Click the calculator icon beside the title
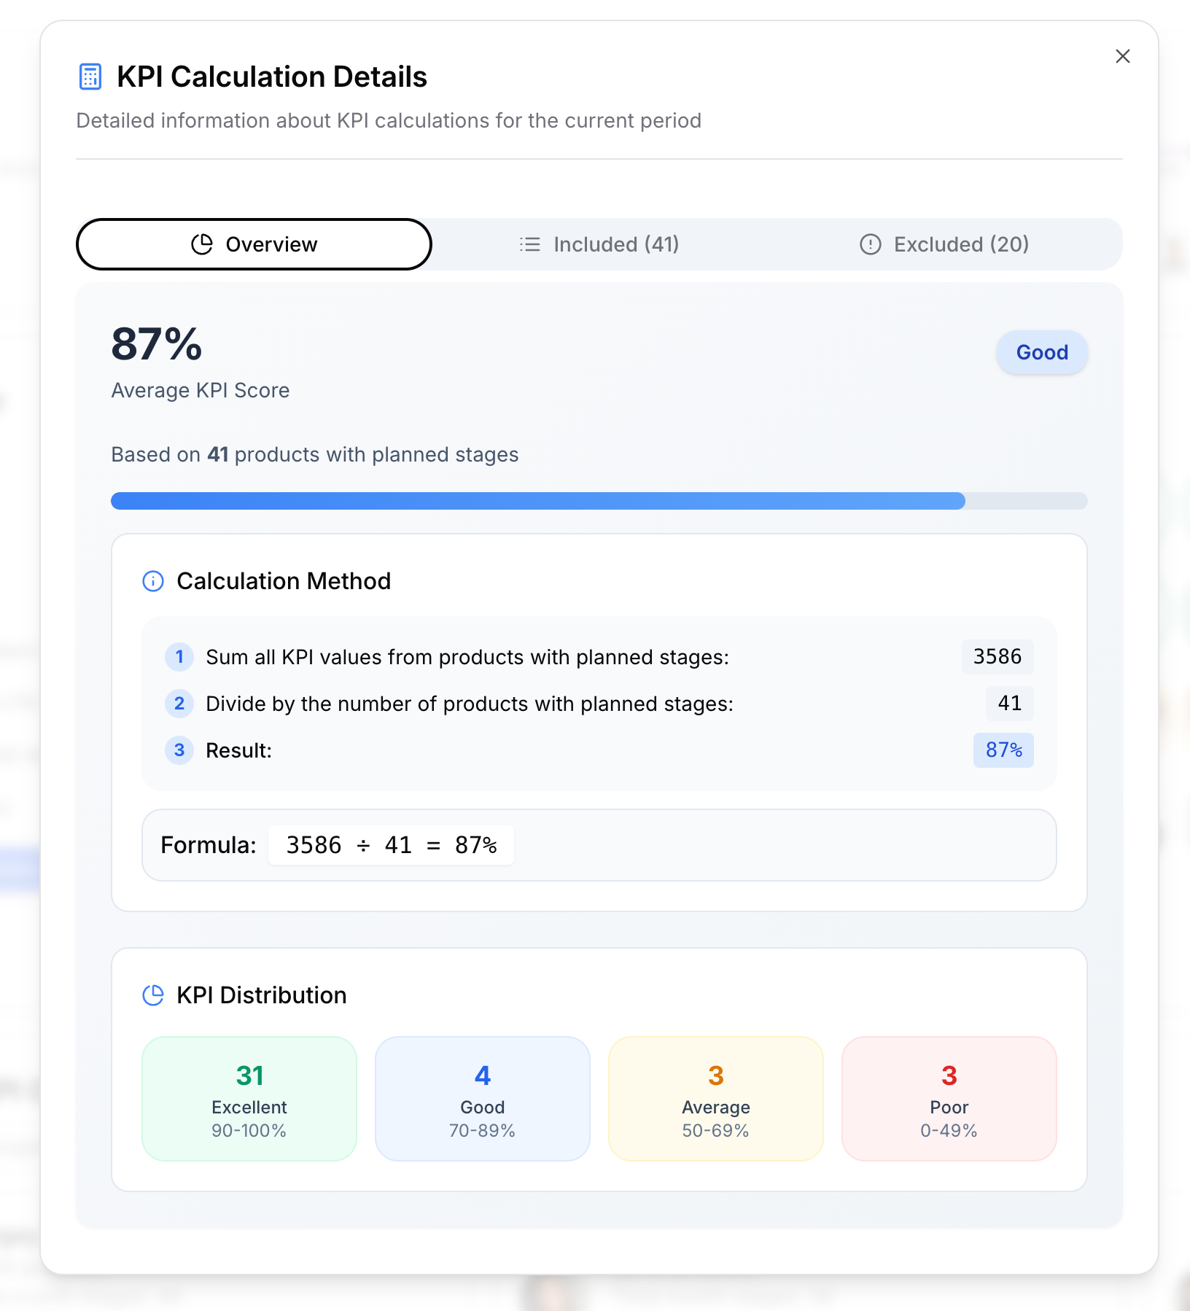The height and width of the screenshot is (1311, 1190). point(90,77)
